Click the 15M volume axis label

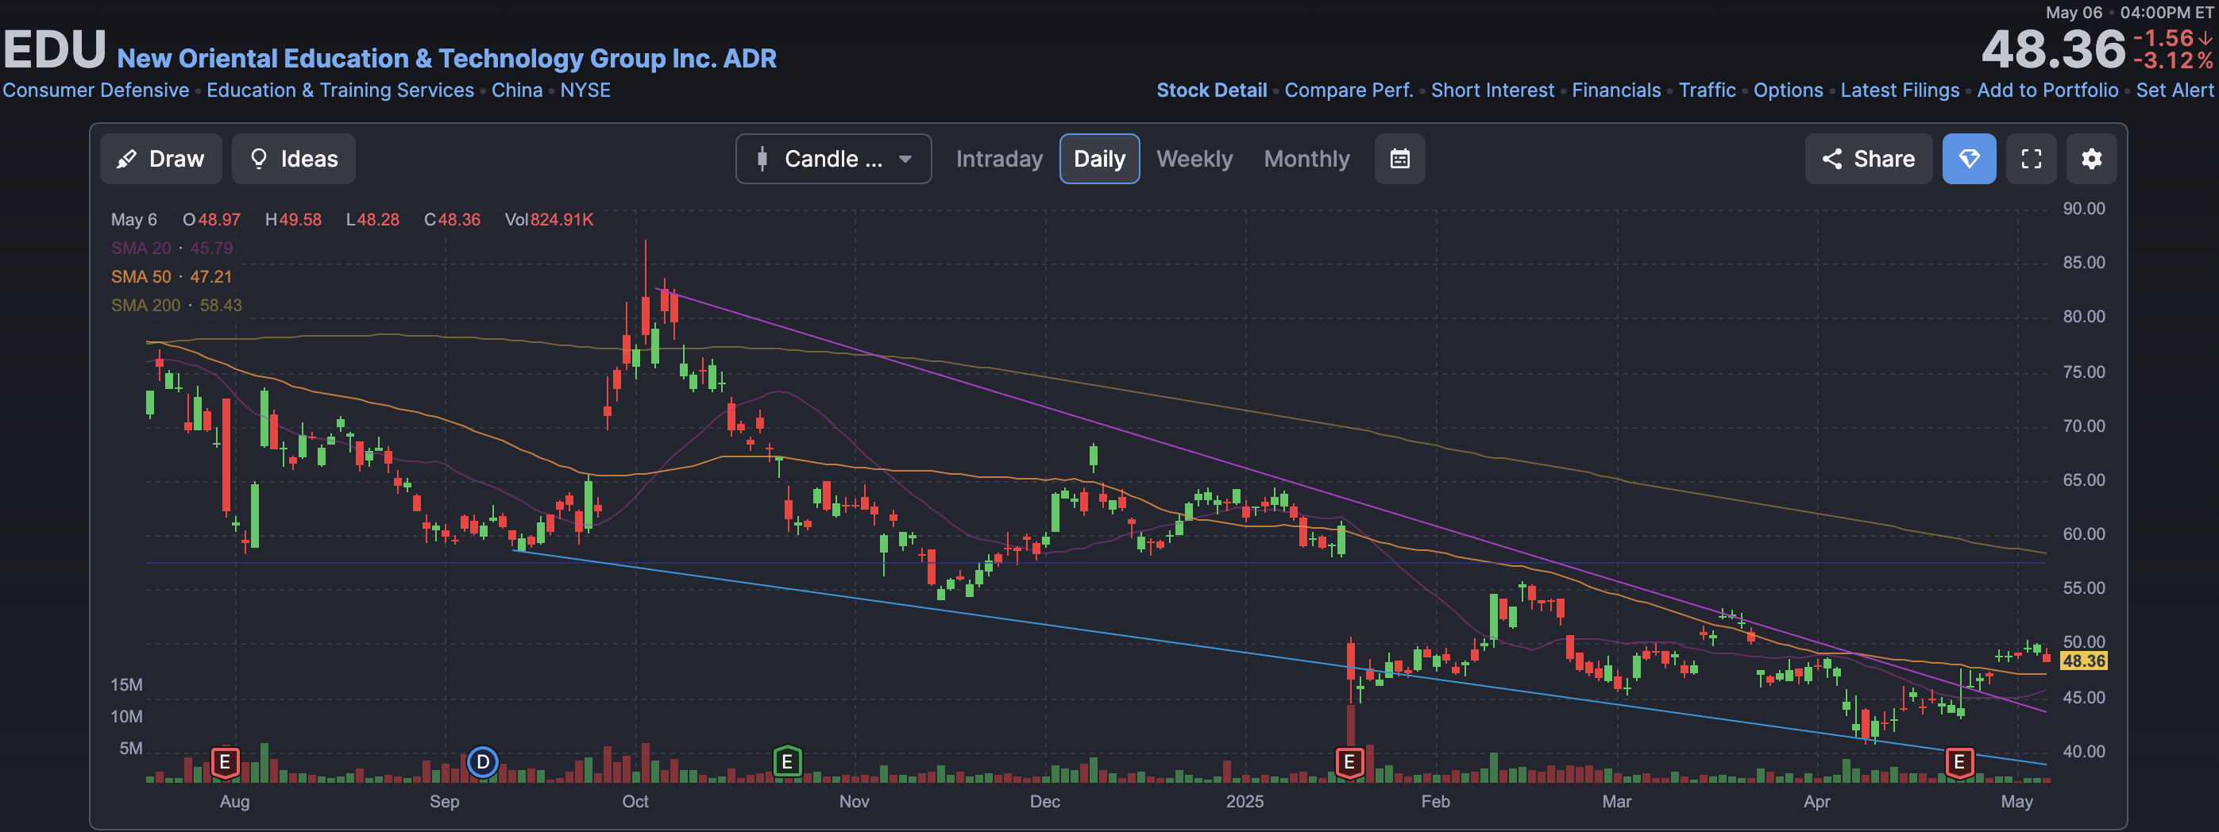coord(126,684)
